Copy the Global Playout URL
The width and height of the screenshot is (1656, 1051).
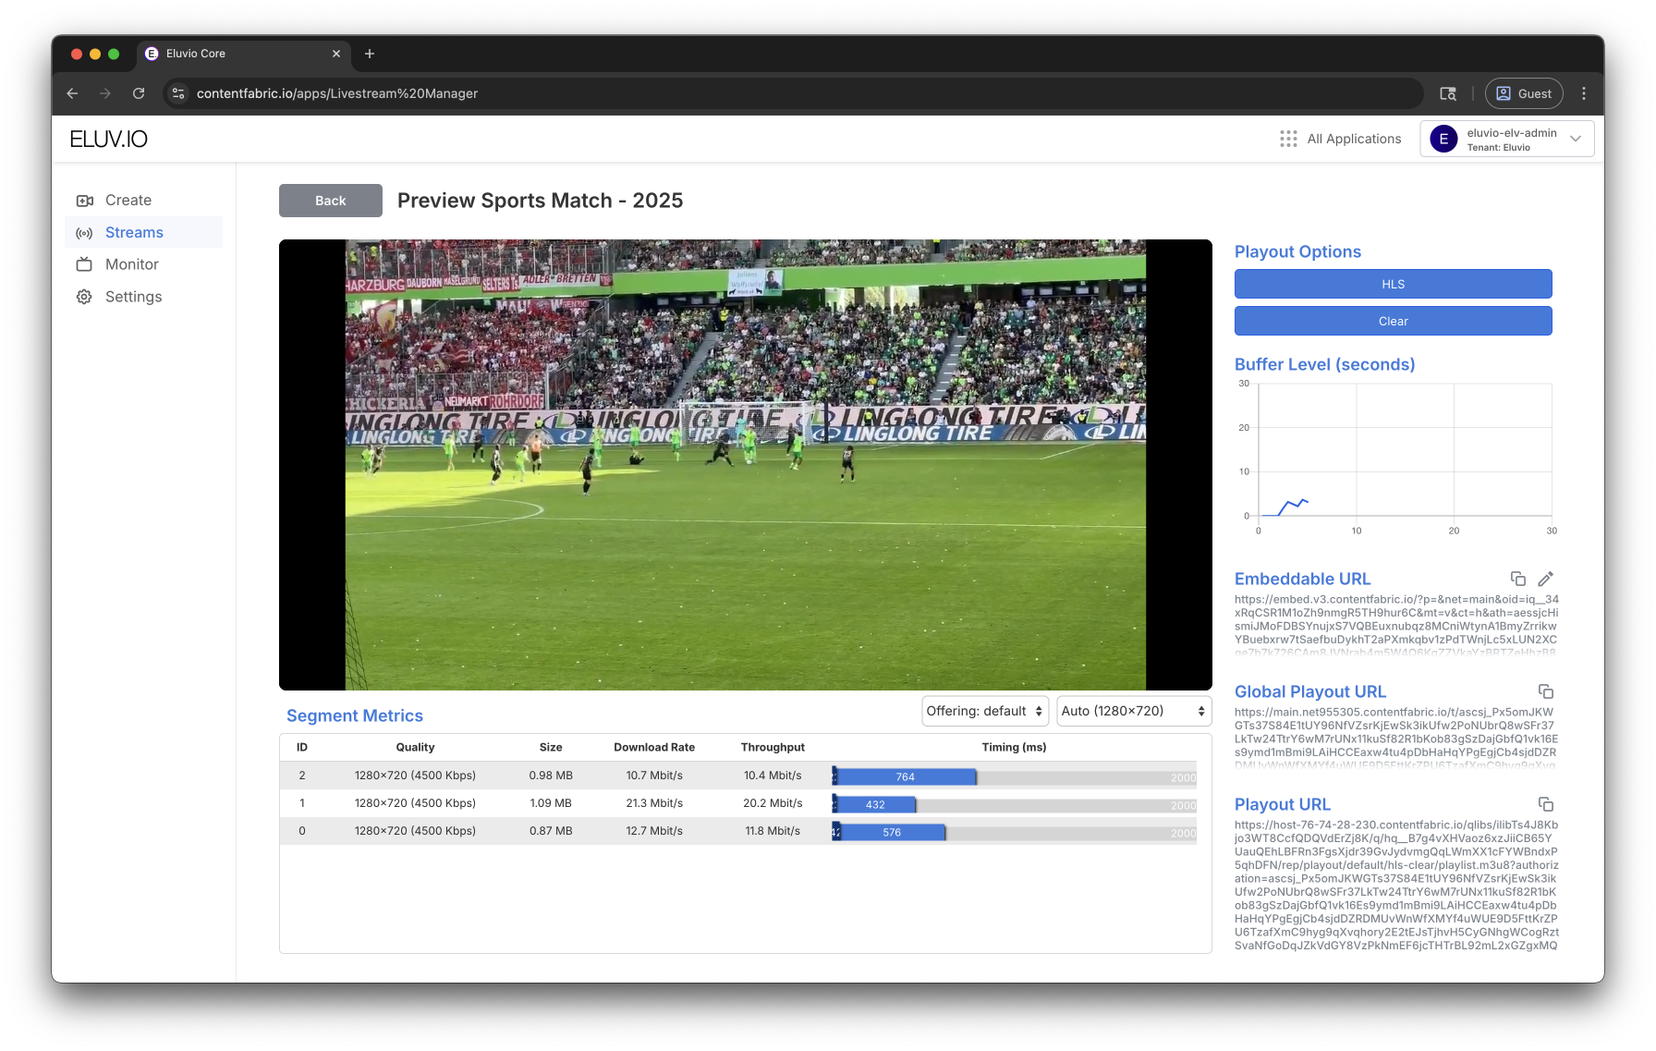click(x=1545, y=691)
